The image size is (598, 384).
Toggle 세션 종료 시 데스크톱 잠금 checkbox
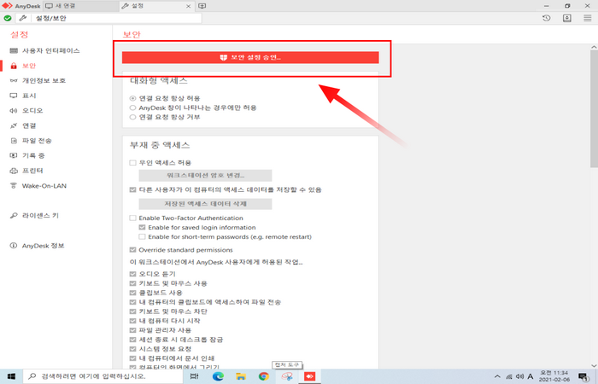point(132,340)
